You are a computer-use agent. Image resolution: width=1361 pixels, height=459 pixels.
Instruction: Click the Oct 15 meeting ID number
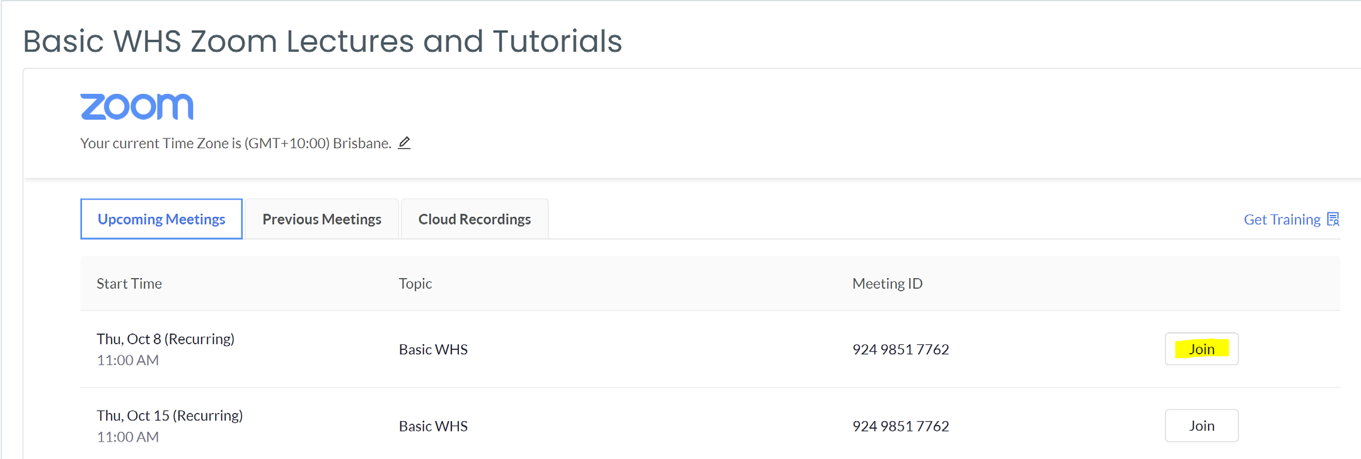900,426
